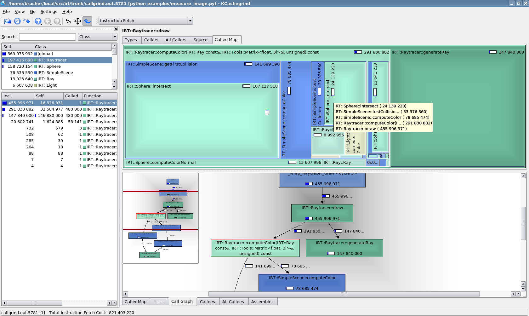This screenshot has height=316, width=529.
Task: Open the Instruction Fetch event type dropdown
Action: [x=145, y=21]
